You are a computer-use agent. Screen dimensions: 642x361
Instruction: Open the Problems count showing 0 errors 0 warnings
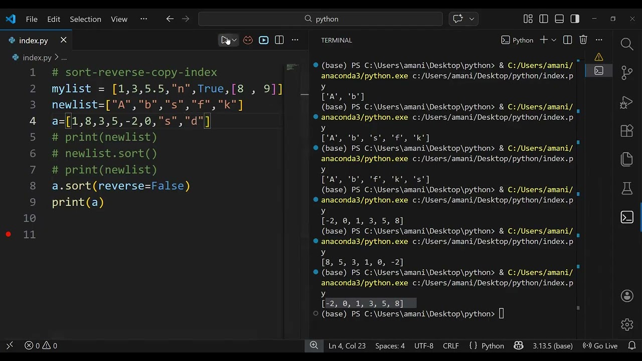41,345
